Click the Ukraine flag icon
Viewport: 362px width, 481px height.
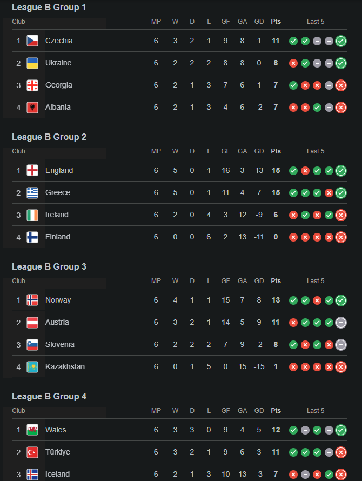(32, 63)
